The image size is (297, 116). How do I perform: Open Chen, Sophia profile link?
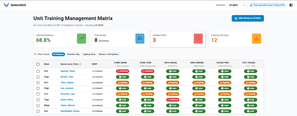click(x=67, y=82)
